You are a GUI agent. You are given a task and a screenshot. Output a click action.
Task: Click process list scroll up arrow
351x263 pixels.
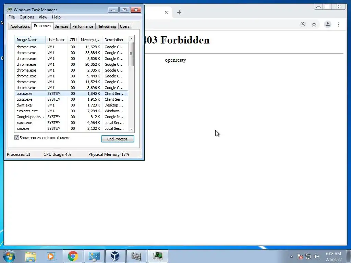pos(131,39)
